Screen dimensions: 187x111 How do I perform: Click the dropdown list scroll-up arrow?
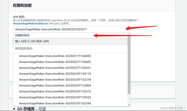[129, 34]
